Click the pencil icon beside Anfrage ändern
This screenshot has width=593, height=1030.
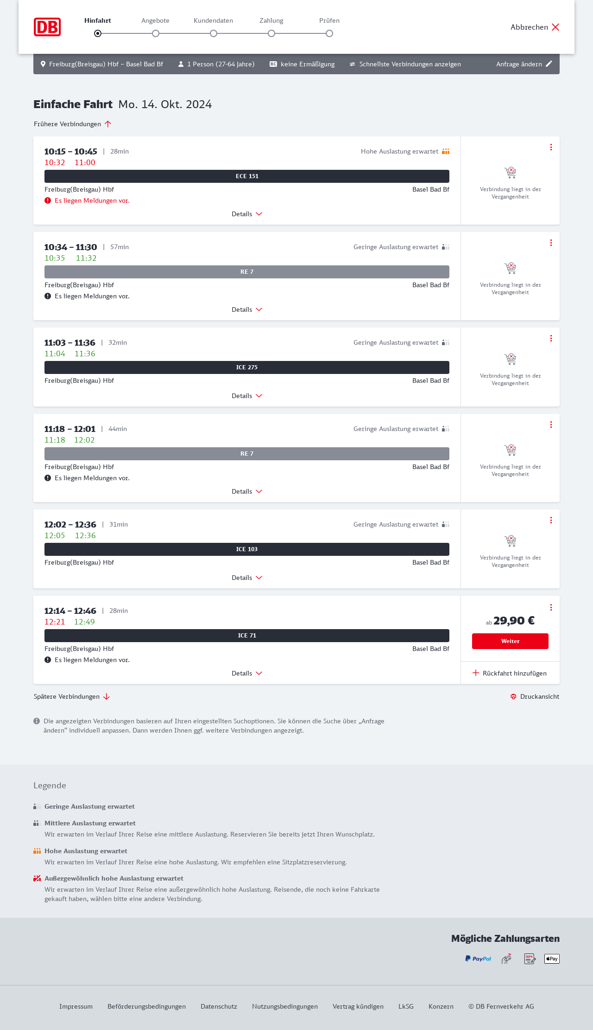pos(549,64)
